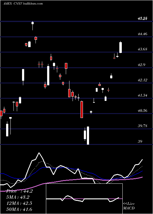153x214 pixels.
Task: Click the 42.9 price axis label
Action: click(x=141, y=65)
